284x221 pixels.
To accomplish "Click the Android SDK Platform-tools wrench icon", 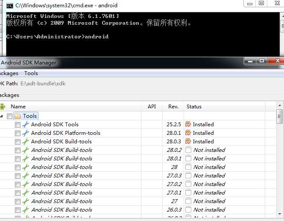I will [26, 133].
